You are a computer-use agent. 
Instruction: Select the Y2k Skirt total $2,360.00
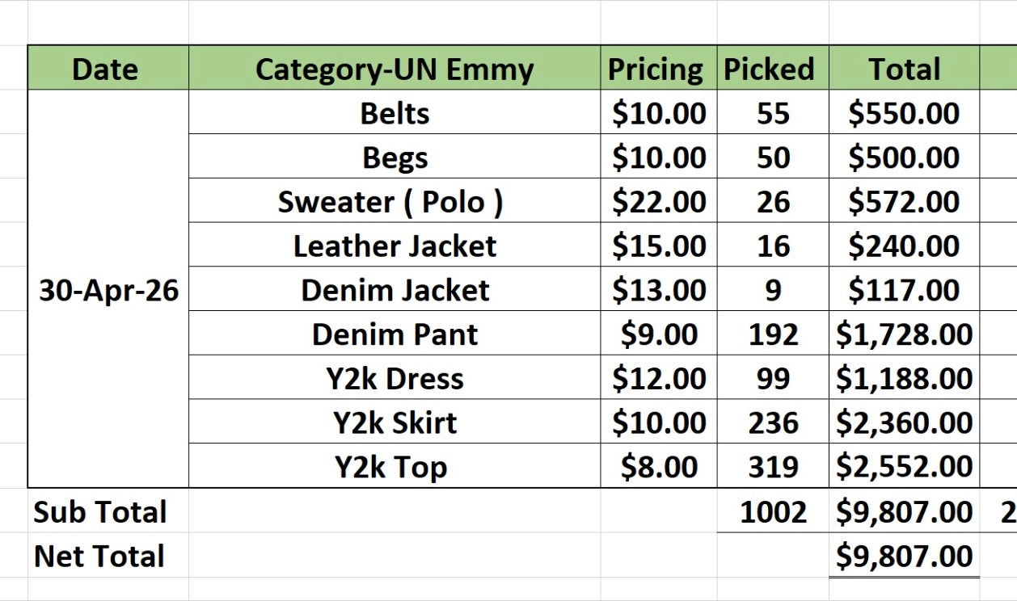tap(905, 422)
